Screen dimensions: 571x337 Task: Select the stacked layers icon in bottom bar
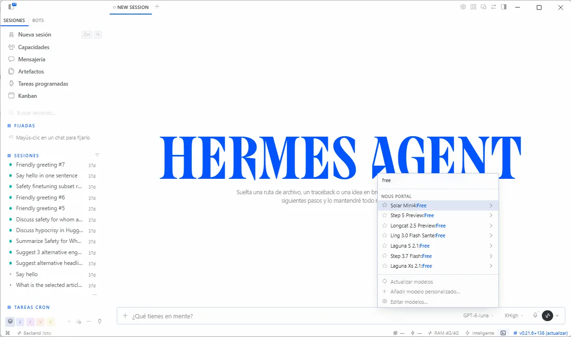(x=10, y=322)
